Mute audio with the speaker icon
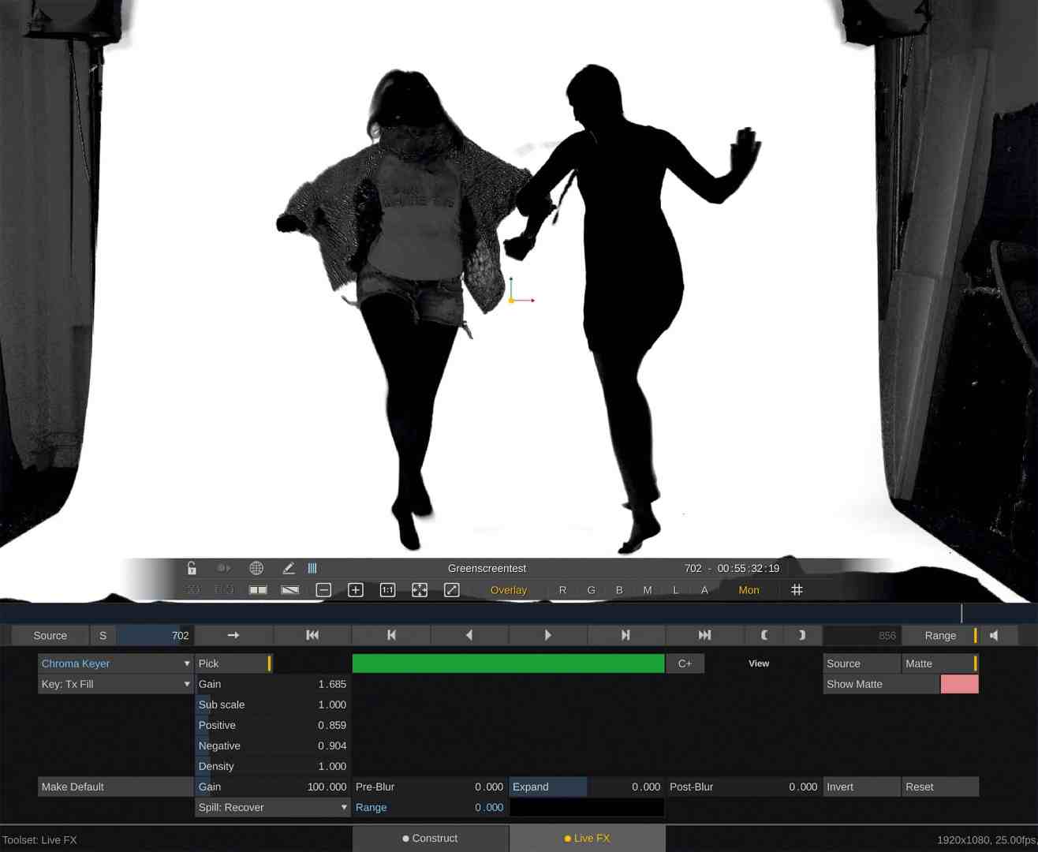 click(x=995, y=635)
